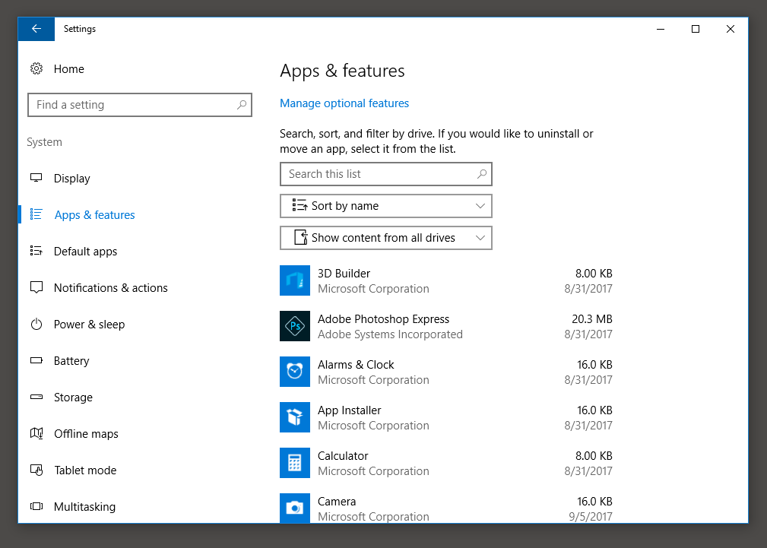Click the Apps & features list icon
Viewport: 767px width, 548px height.
(x=36, y=214)
